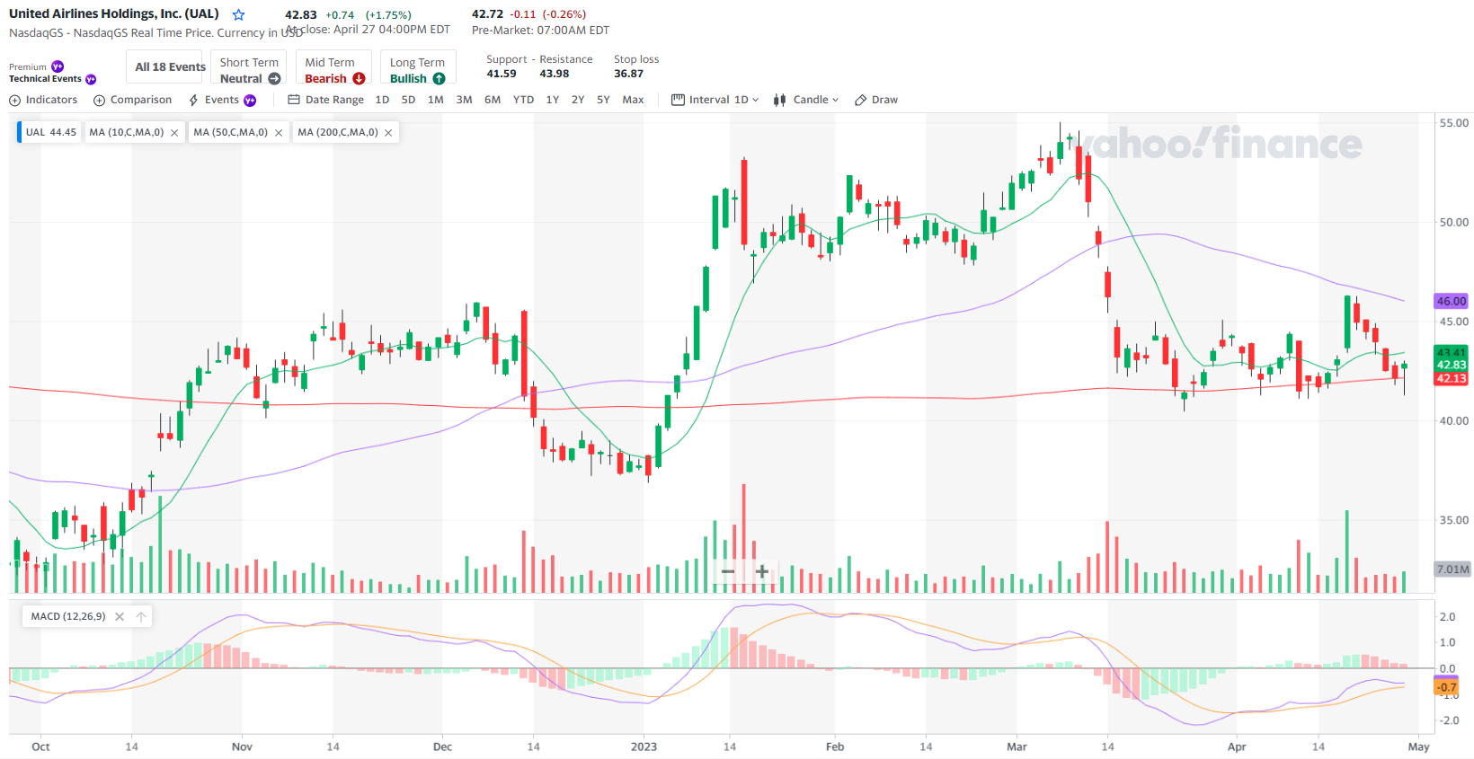Move MACD panel up with arrow icon
1474x759 pixels.
click(x=141, y=617)
